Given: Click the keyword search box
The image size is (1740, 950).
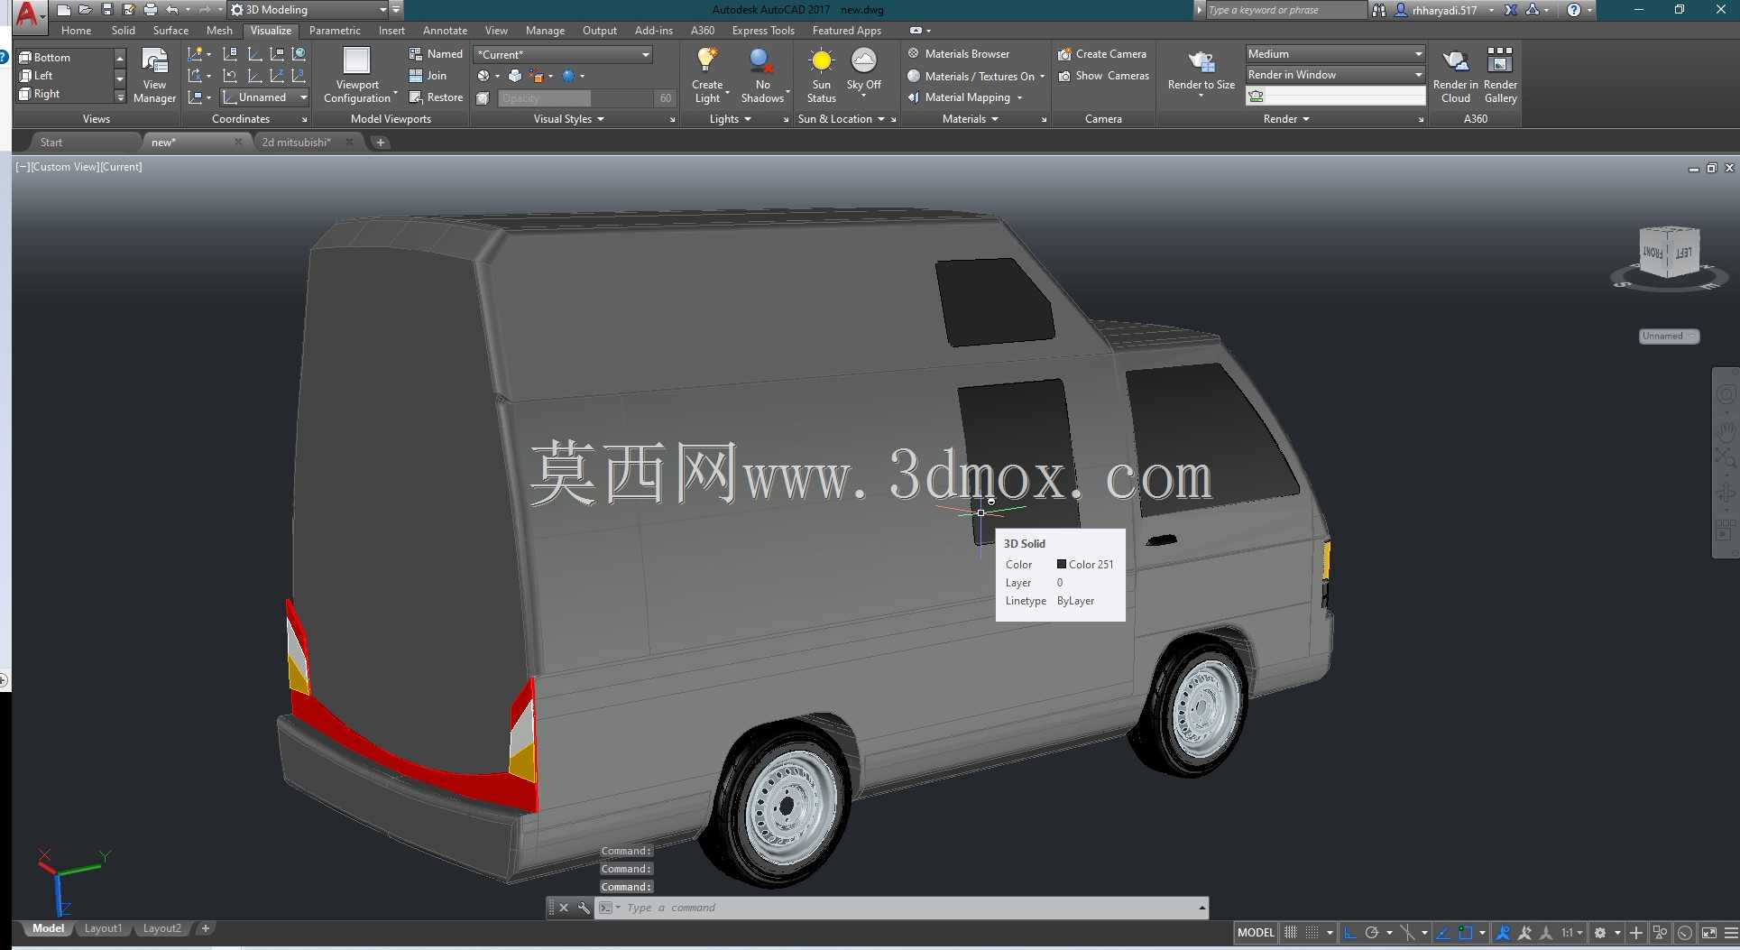Looking at the screenshot, I should coord(1285,10).
